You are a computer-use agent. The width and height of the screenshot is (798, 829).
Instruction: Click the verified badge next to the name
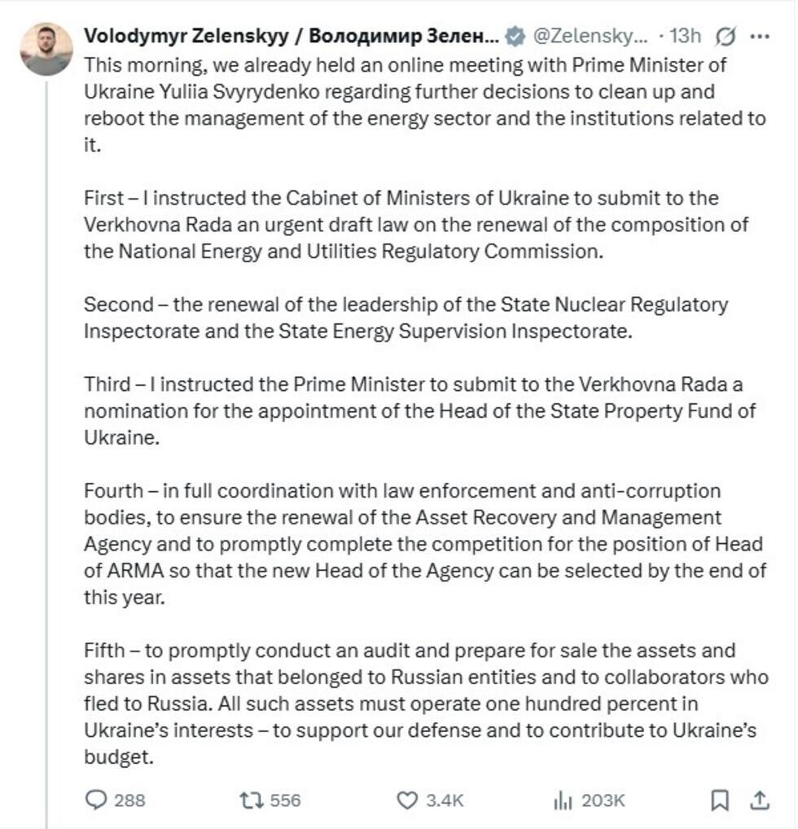(x=515, y=35)
